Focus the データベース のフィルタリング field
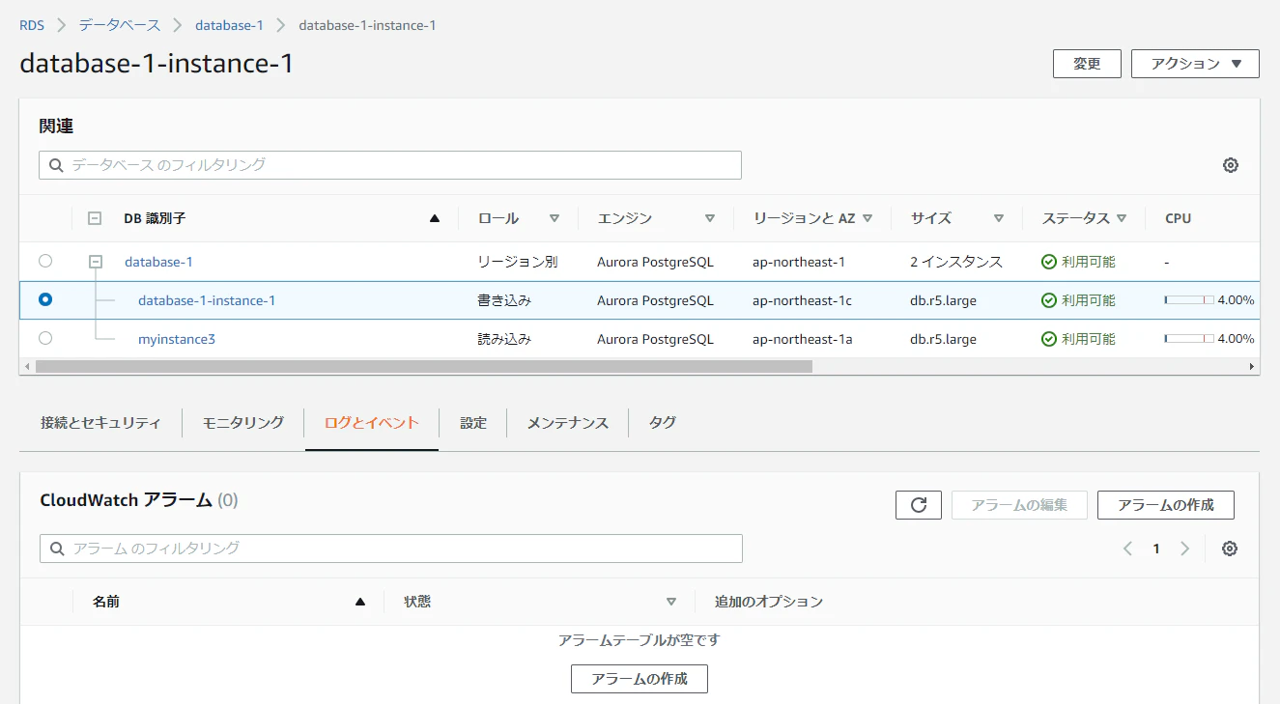The width and height of the screenshot is (1280, 704). (390, 165)
